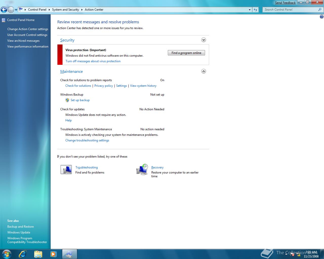Image resolution: width=324 pixels, height=259 pixels.
Task: Open problem reports Settings link
Action: click(x=121, y=86)
